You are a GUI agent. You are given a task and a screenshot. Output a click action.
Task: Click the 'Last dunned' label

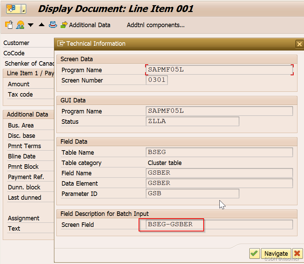pyautogui.click(x=24, y=198)
